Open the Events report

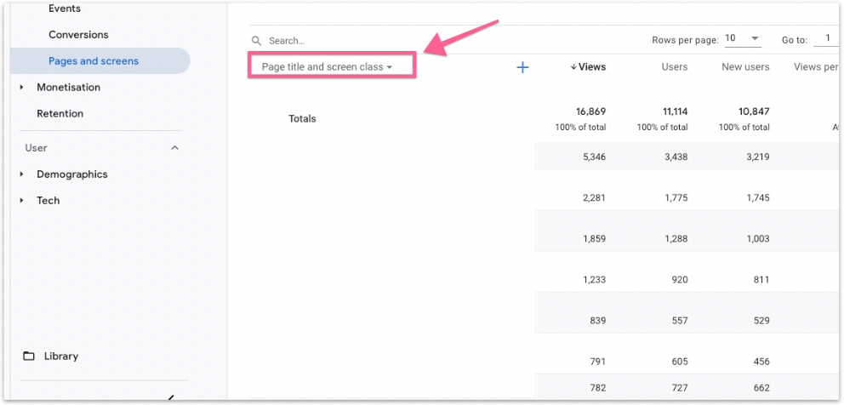(65, 9)
